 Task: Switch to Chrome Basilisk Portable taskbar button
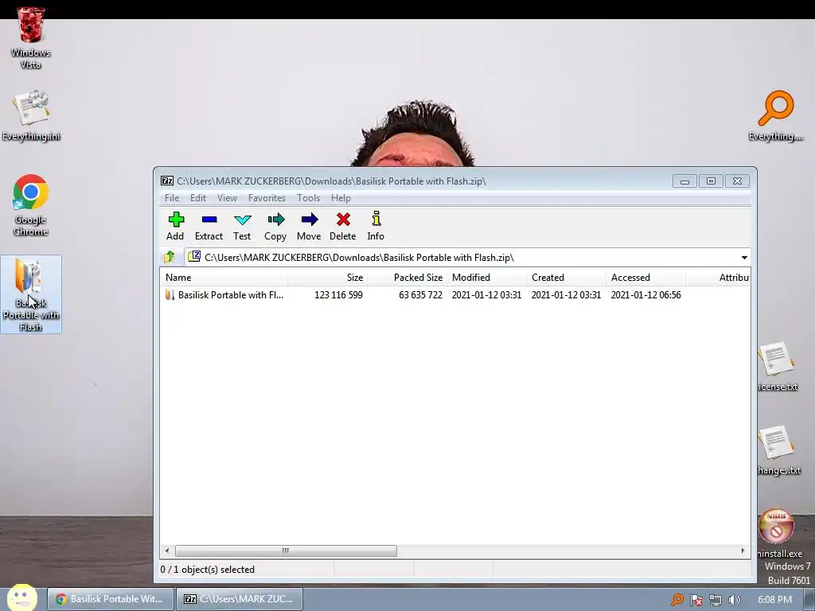point(110,599)
